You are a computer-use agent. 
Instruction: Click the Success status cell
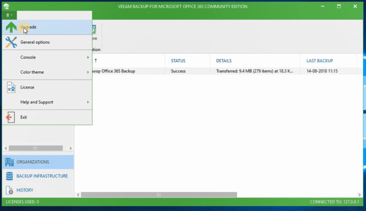click(178, 71)
